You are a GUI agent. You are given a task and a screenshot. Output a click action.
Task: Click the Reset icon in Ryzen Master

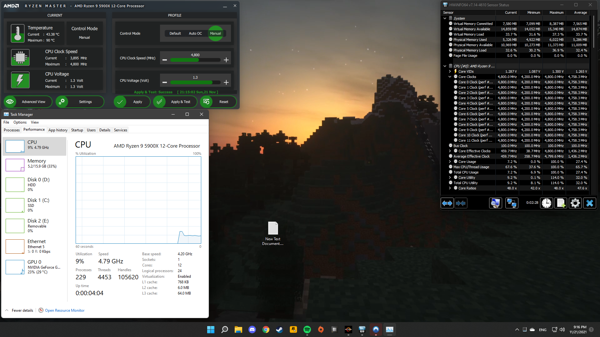[x=206, y=102]
